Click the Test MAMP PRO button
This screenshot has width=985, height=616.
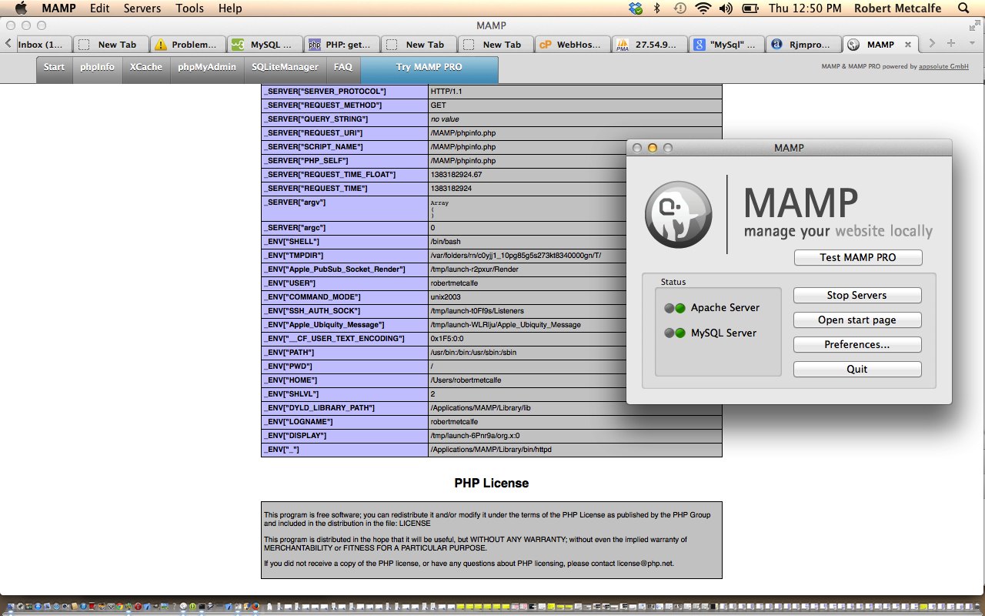point(858,257)
